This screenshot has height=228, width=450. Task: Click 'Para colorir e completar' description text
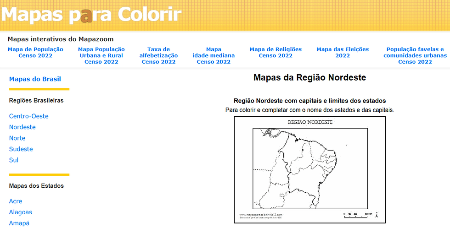point(309,110)
